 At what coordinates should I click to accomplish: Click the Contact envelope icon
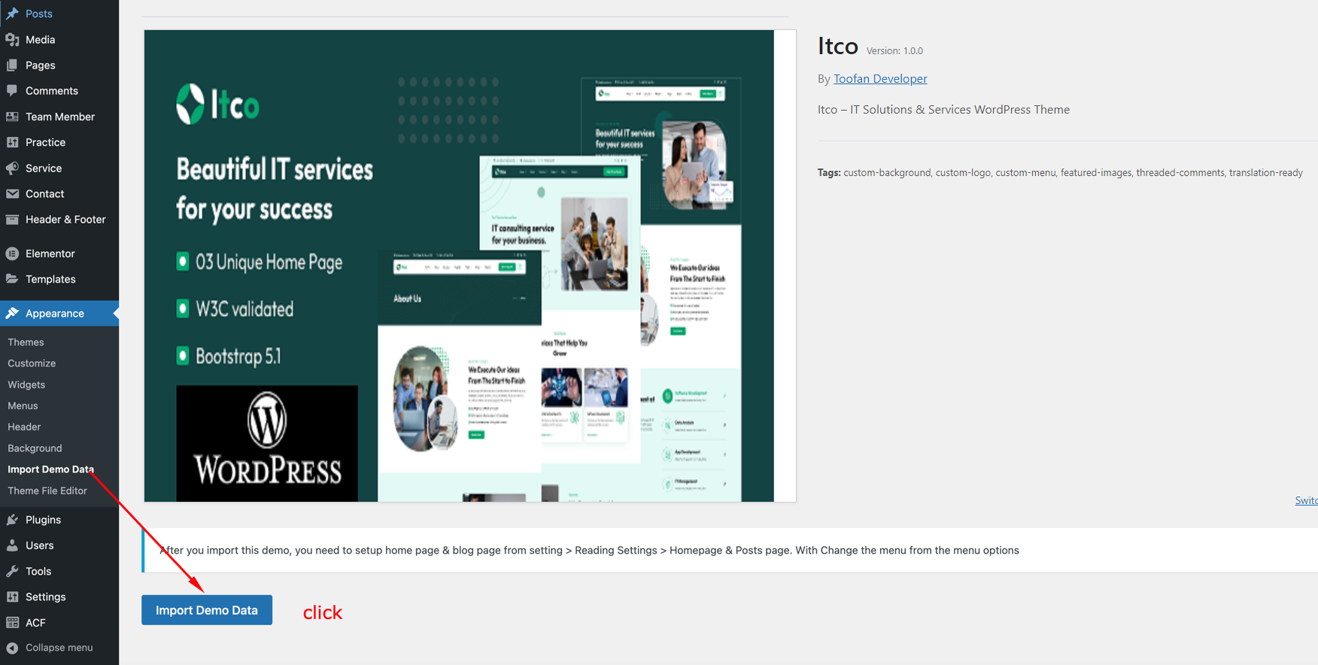pyautogui.click(x=12, y=194)
